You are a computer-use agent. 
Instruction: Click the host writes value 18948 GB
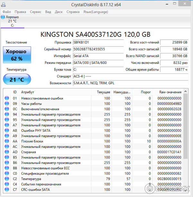tap(174, 49)
